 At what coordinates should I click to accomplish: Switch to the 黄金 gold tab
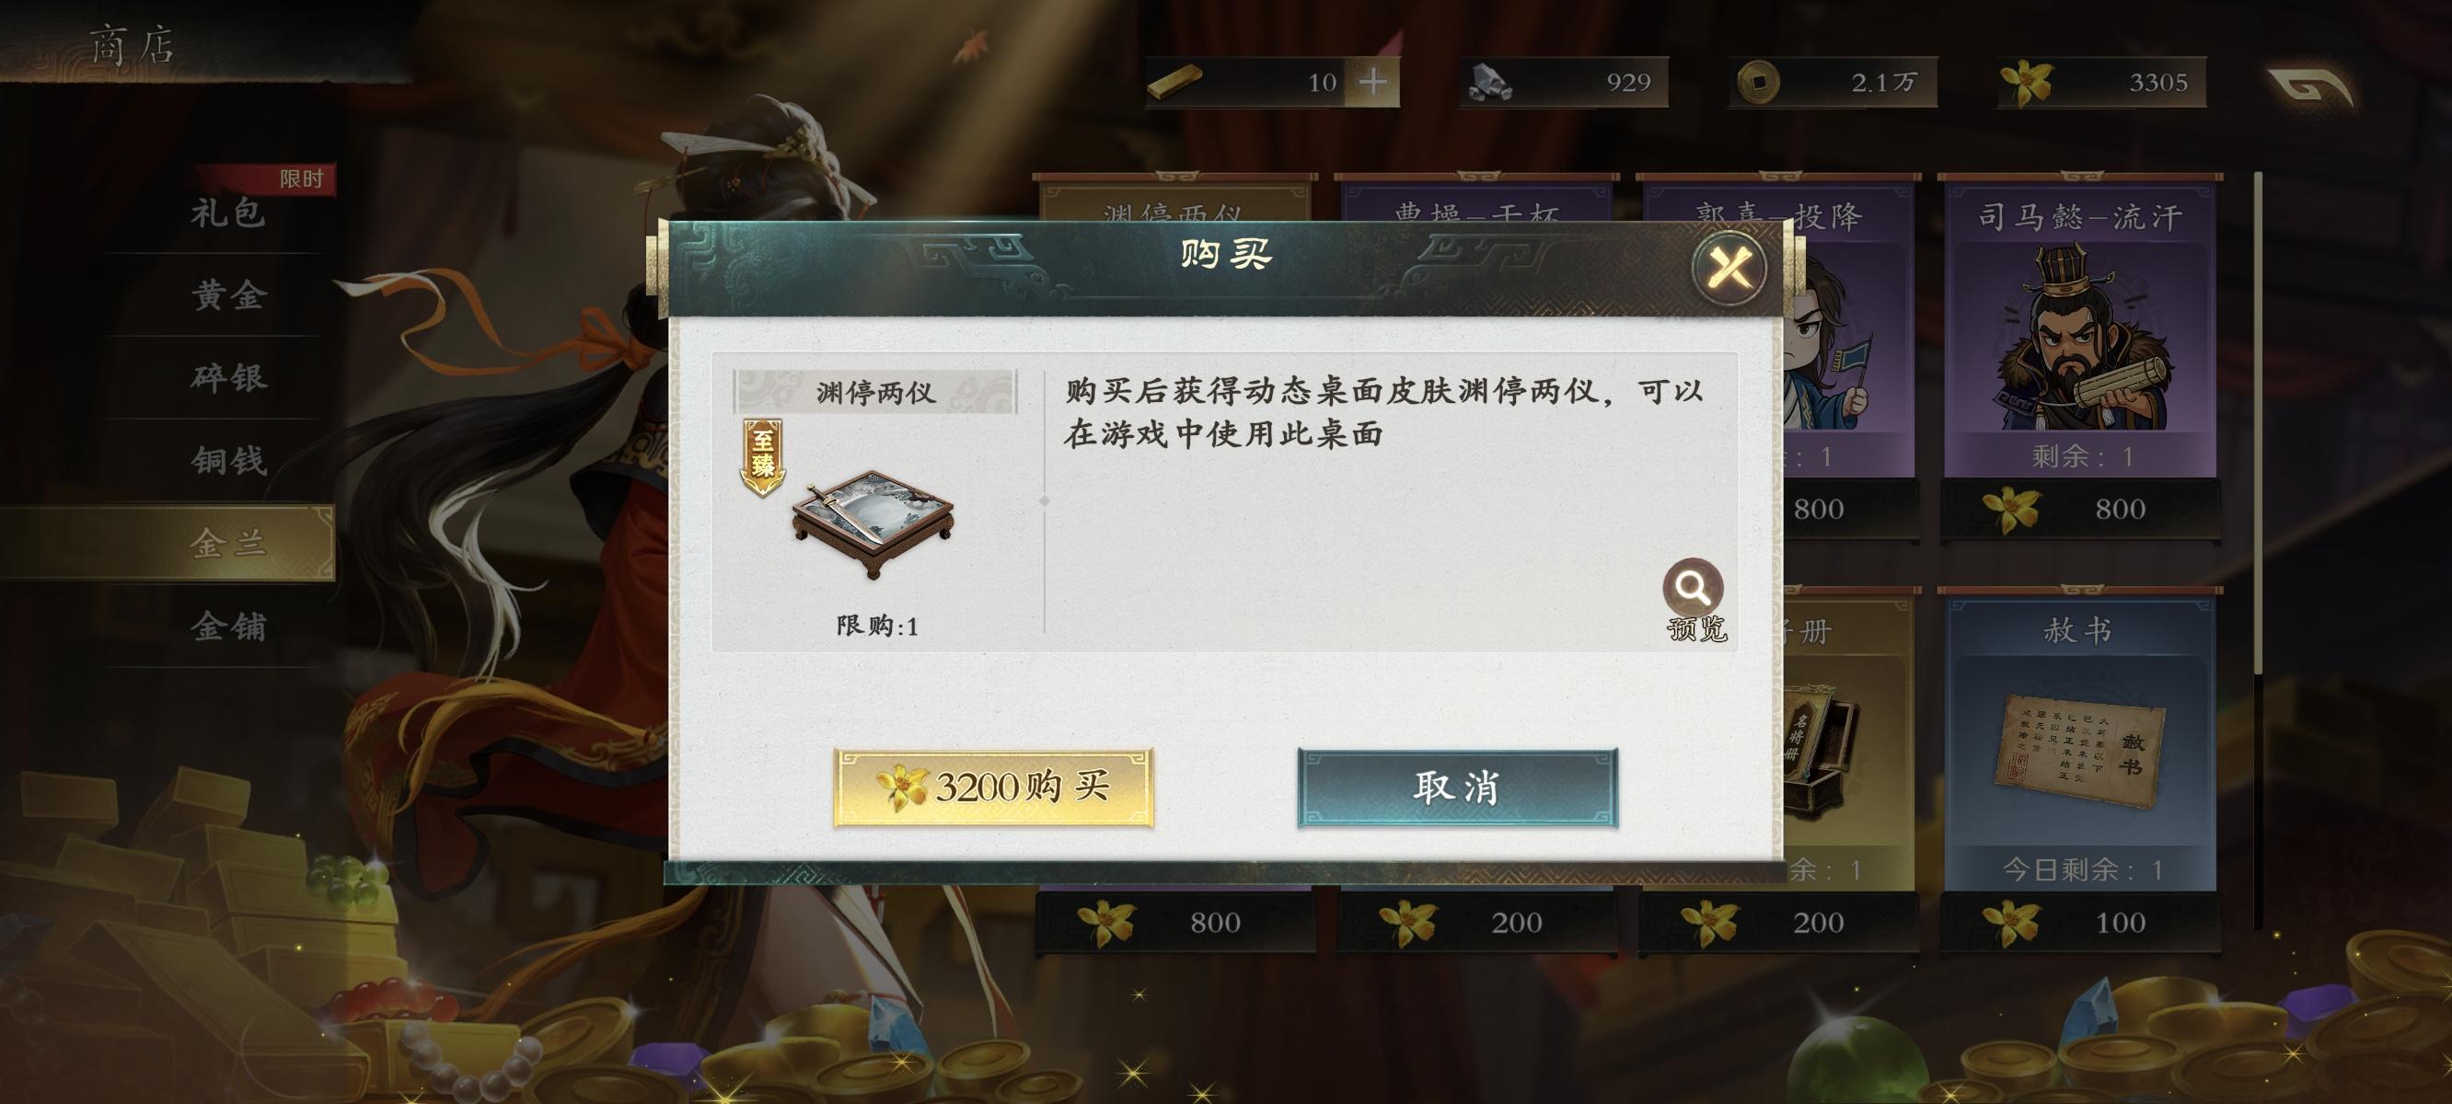[x=227, y=295]
